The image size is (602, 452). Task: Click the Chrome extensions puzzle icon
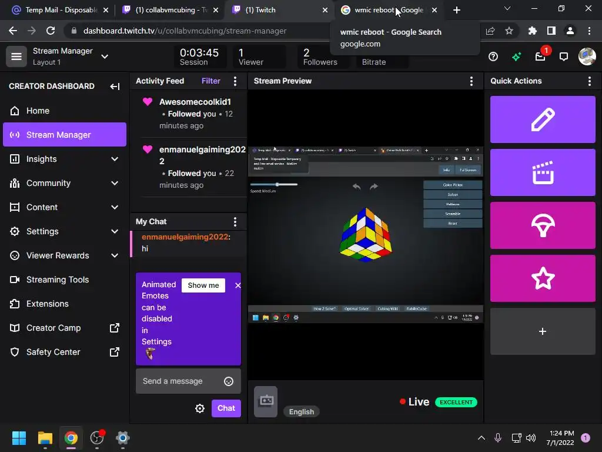pyautogui.click(x=532, y=31)
